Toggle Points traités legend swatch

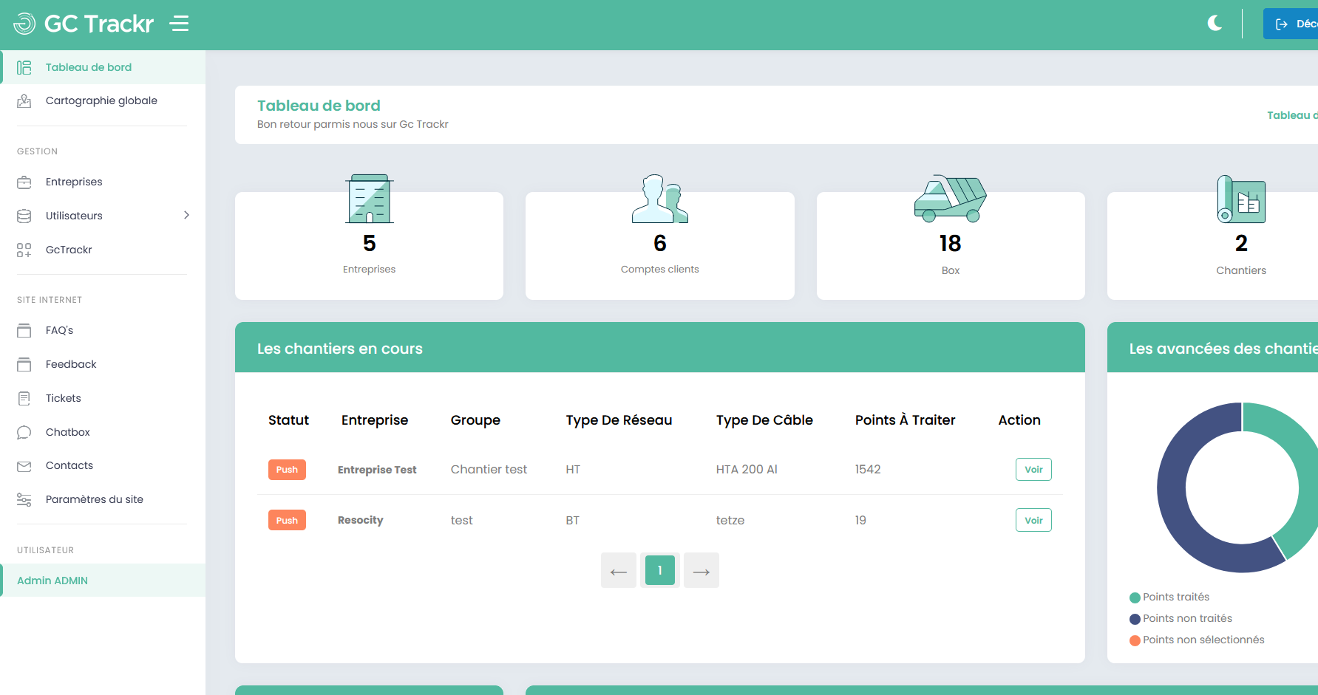(1135, 598)
